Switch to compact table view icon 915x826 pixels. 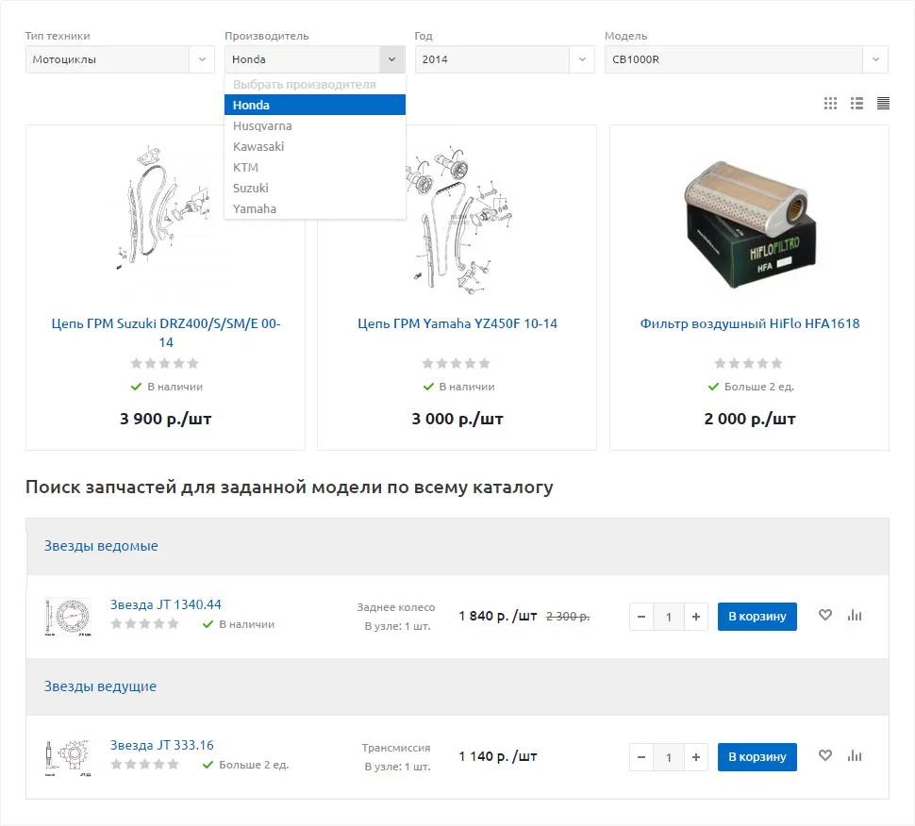coord(883,104)
